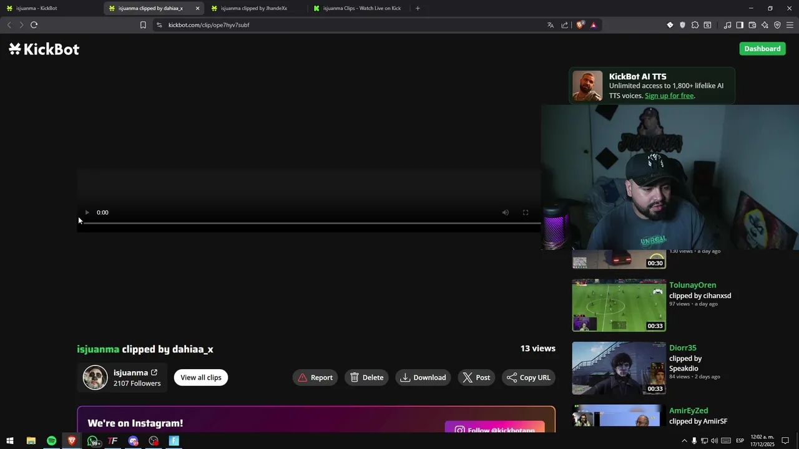
Task: Open WhatsApp from taskbar
Action: [x=93, y=441]
